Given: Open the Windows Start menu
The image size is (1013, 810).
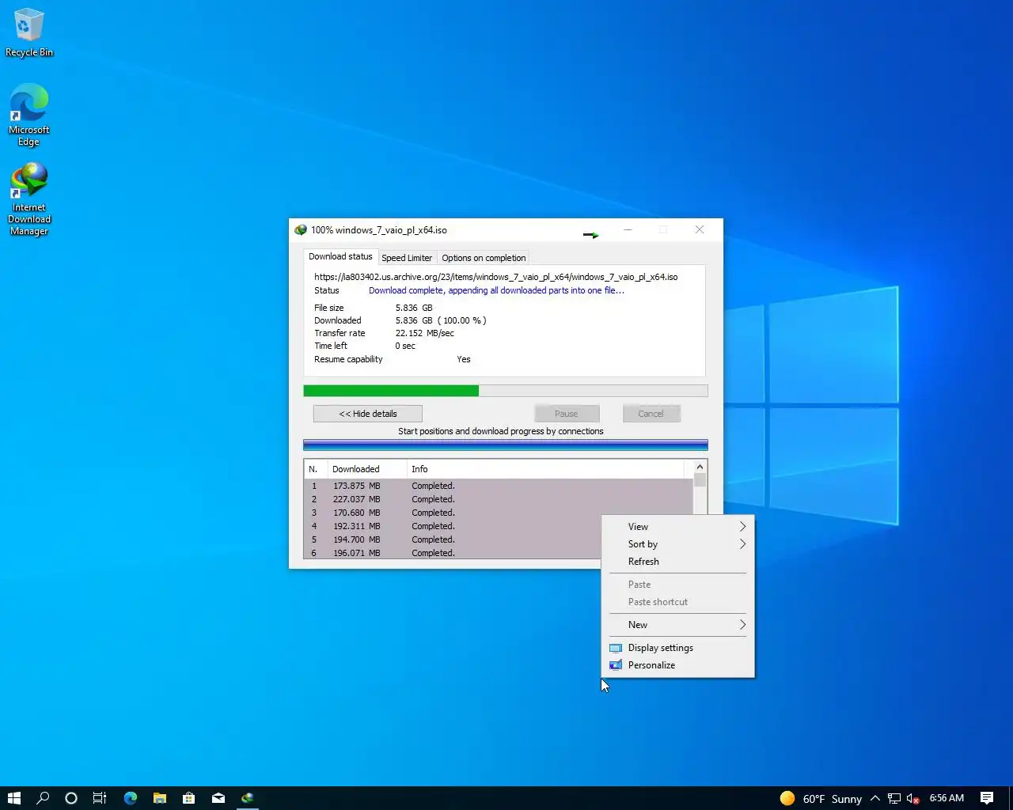Looking at the screenshot, I should click(x=14, y=798).
